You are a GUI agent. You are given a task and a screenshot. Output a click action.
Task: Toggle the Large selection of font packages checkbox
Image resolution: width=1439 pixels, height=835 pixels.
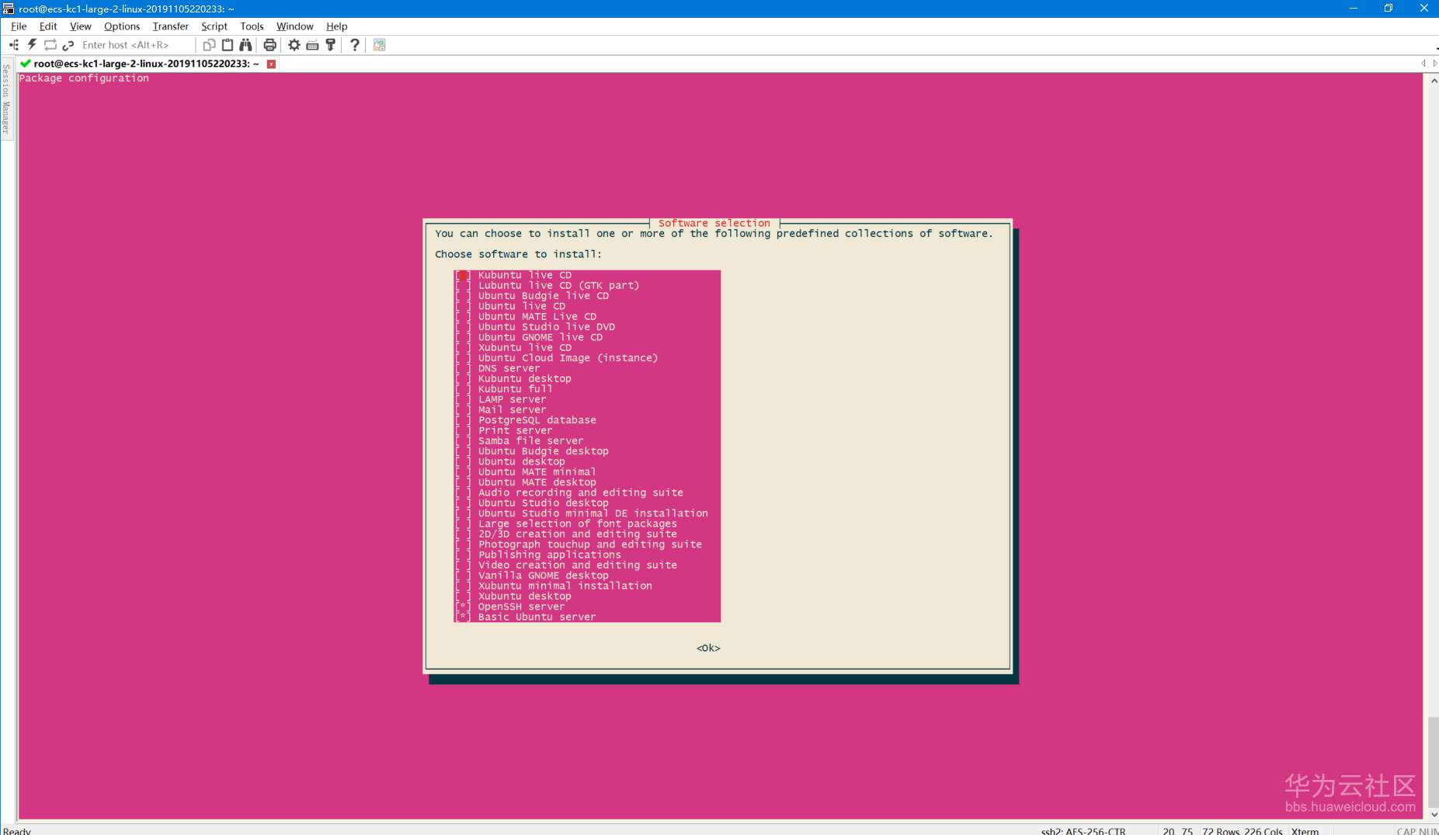click(x=463, y=524)
